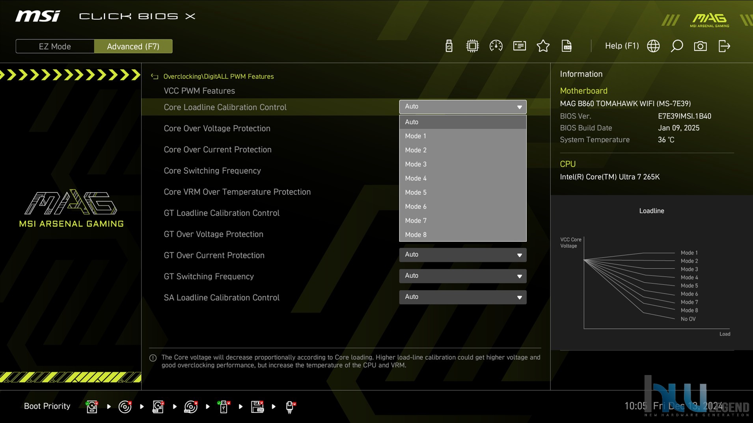Screen dimensions: 753x423
Task: Select GT Switching Frequency label
Action: [x=209, y=276]
